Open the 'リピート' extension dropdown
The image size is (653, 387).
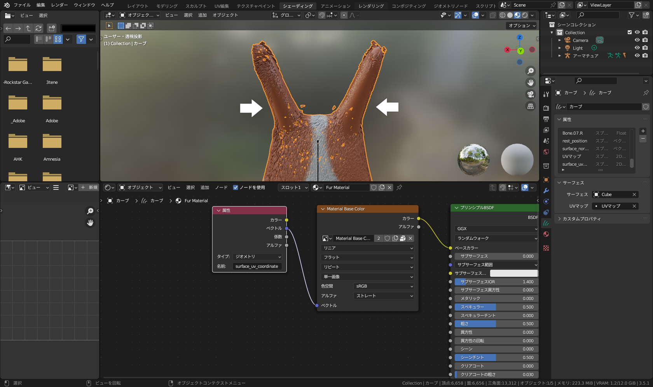[x=368, y=267]
